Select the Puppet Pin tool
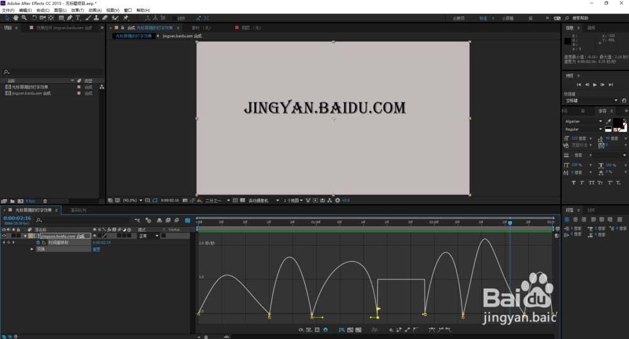 tap(126, 18)
